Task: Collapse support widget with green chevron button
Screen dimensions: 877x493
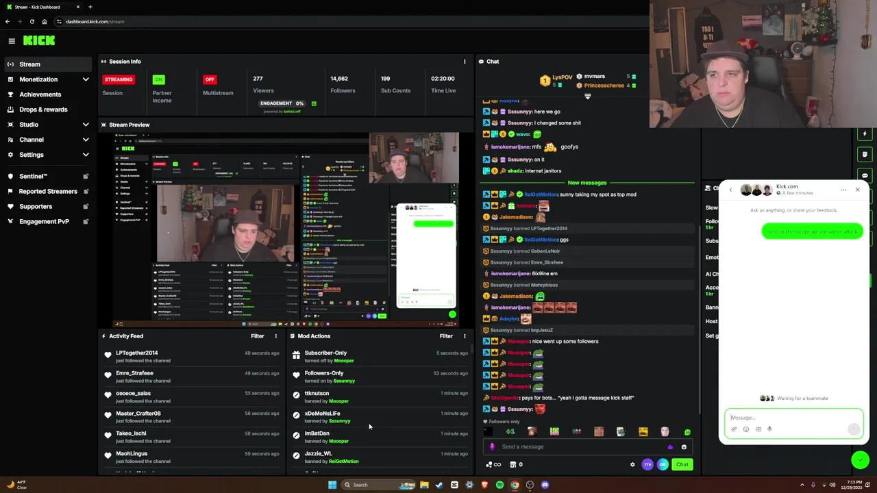Action: click(860, 460)
